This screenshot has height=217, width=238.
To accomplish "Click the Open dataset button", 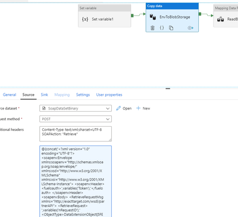I will click(x=124, y=108).
